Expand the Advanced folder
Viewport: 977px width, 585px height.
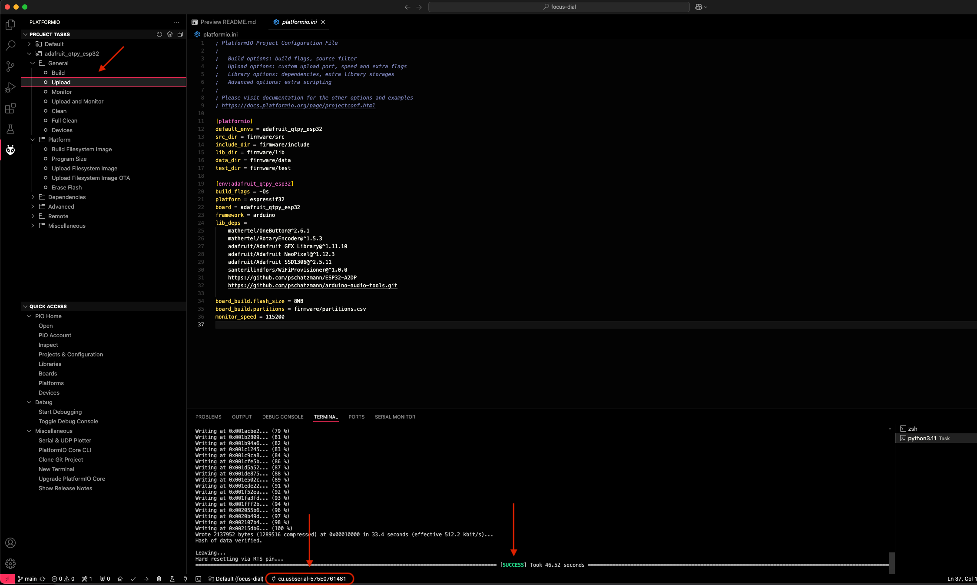click(x=33, y=206)
